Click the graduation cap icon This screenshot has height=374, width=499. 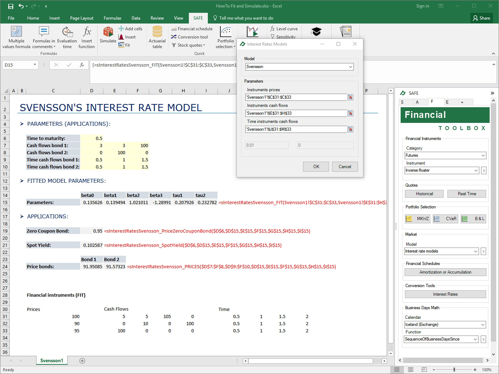point(316,31)
